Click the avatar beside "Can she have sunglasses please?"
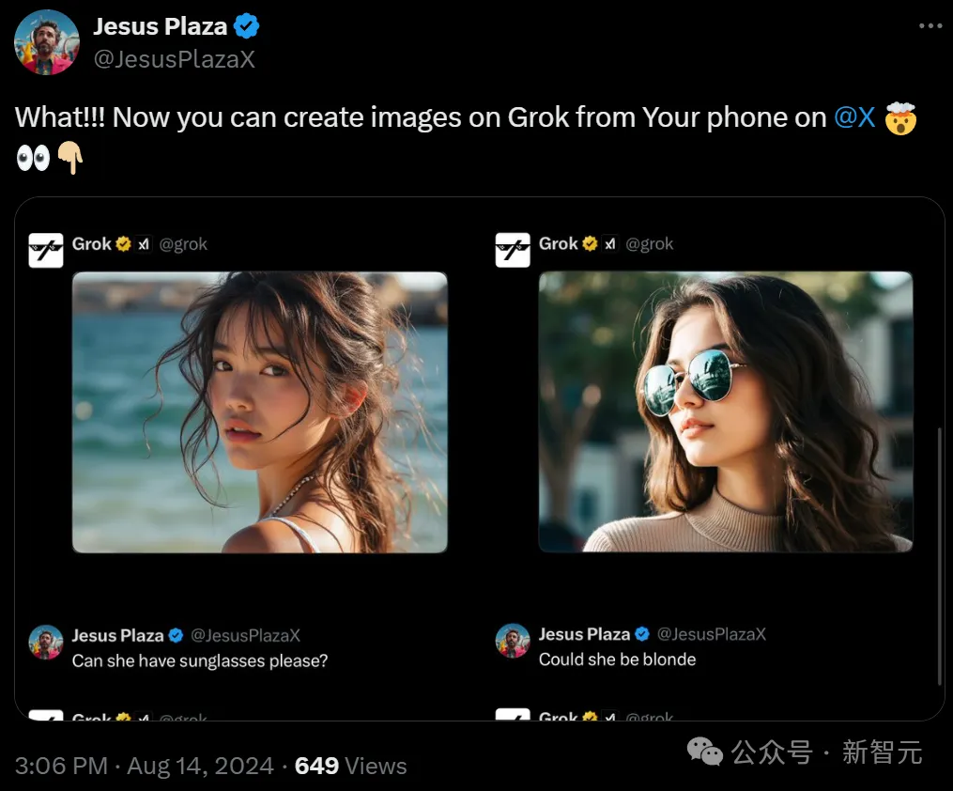 coord(46,642)
